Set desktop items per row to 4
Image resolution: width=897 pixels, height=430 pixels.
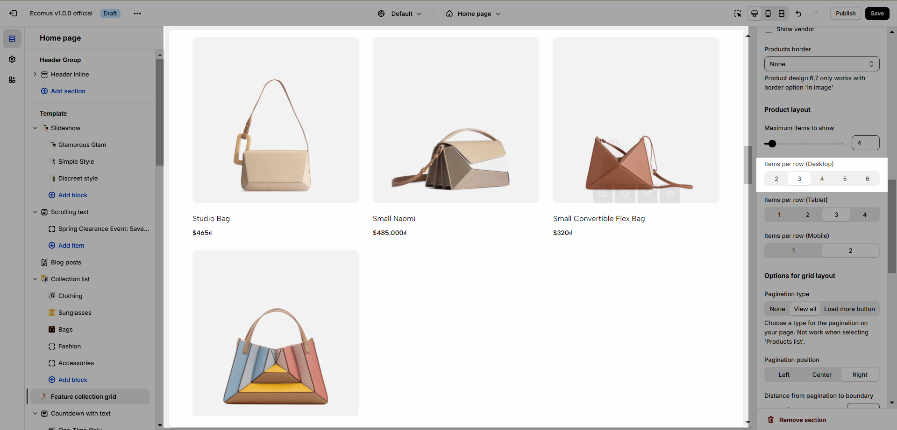822,179
